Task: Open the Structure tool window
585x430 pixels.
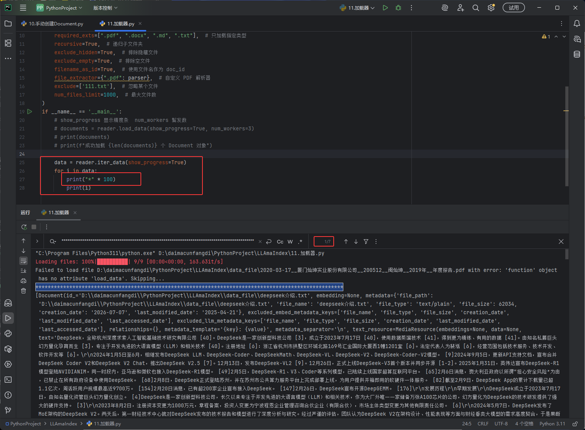Action: pos(8,43)
